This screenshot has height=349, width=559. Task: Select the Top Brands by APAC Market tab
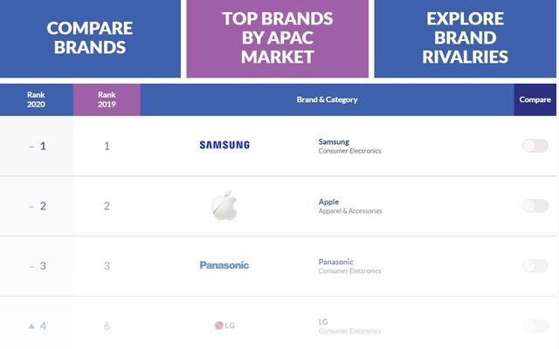pyautogui.click(x=278, y=38)
